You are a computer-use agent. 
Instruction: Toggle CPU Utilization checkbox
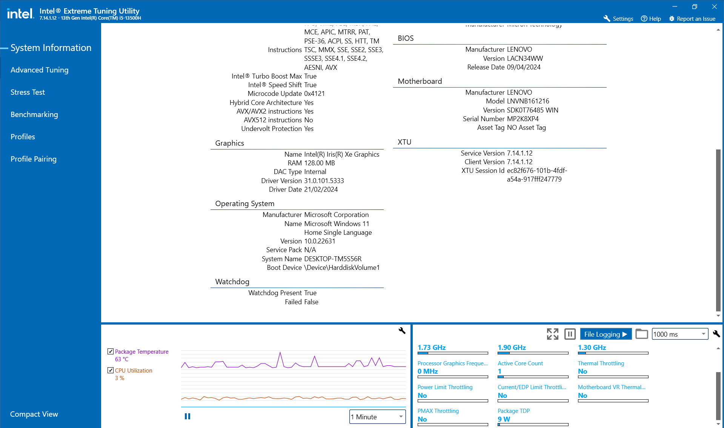[111, 370]
